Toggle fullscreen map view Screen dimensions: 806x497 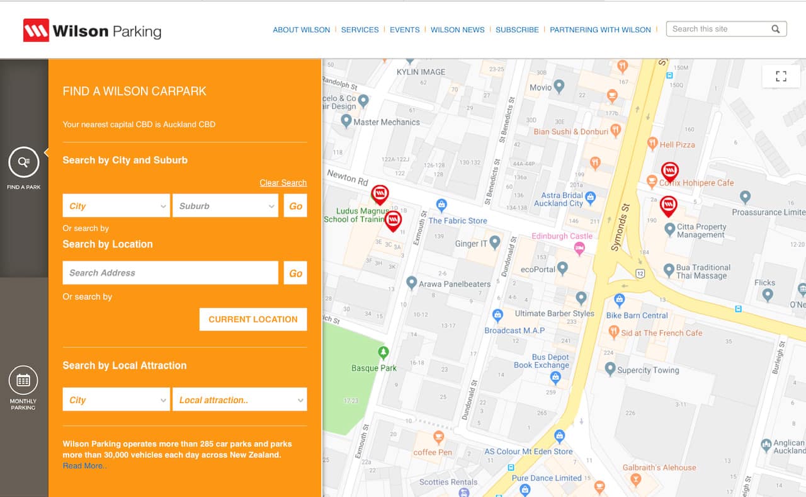[x=781, y=76]
